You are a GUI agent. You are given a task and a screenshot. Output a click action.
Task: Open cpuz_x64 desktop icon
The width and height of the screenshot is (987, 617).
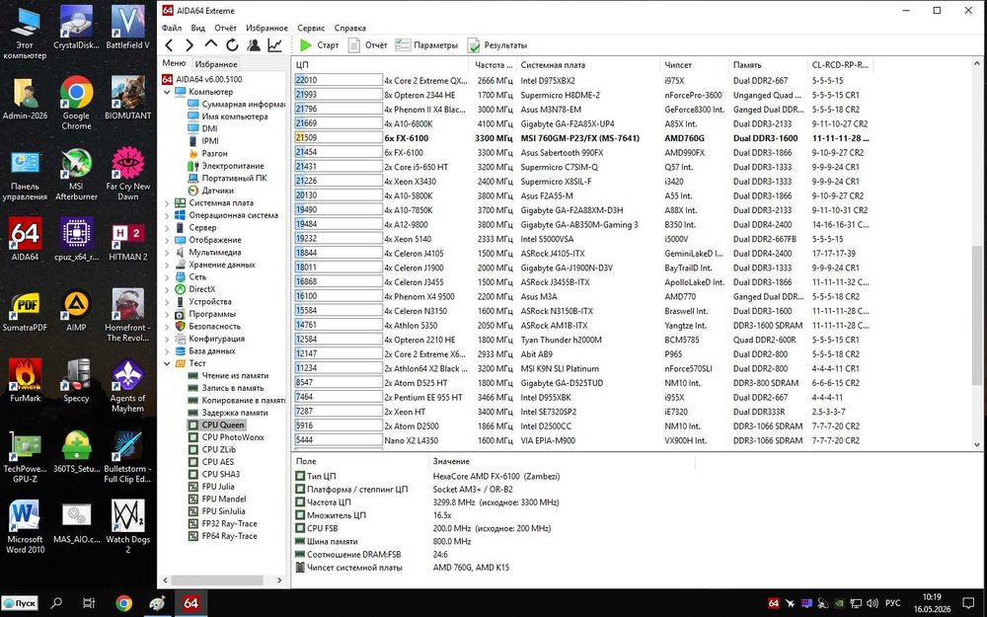[76, 239]
